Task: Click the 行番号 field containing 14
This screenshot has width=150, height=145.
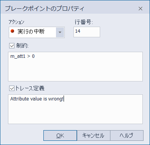Action: click(87, 32)
